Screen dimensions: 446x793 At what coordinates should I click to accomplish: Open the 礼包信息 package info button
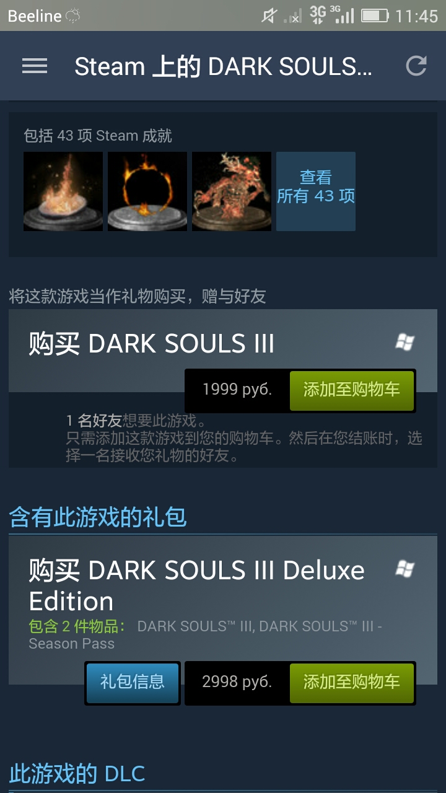(x=133, y=683)
